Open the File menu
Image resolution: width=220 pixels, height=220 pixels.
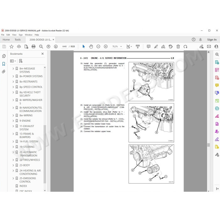pos(3,35)
